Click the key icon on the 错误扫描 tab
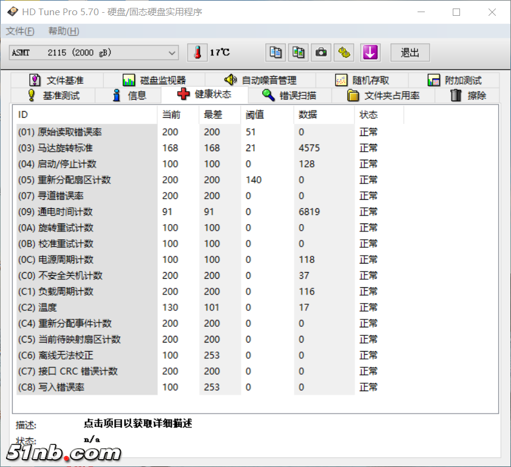 pos(267,95)
